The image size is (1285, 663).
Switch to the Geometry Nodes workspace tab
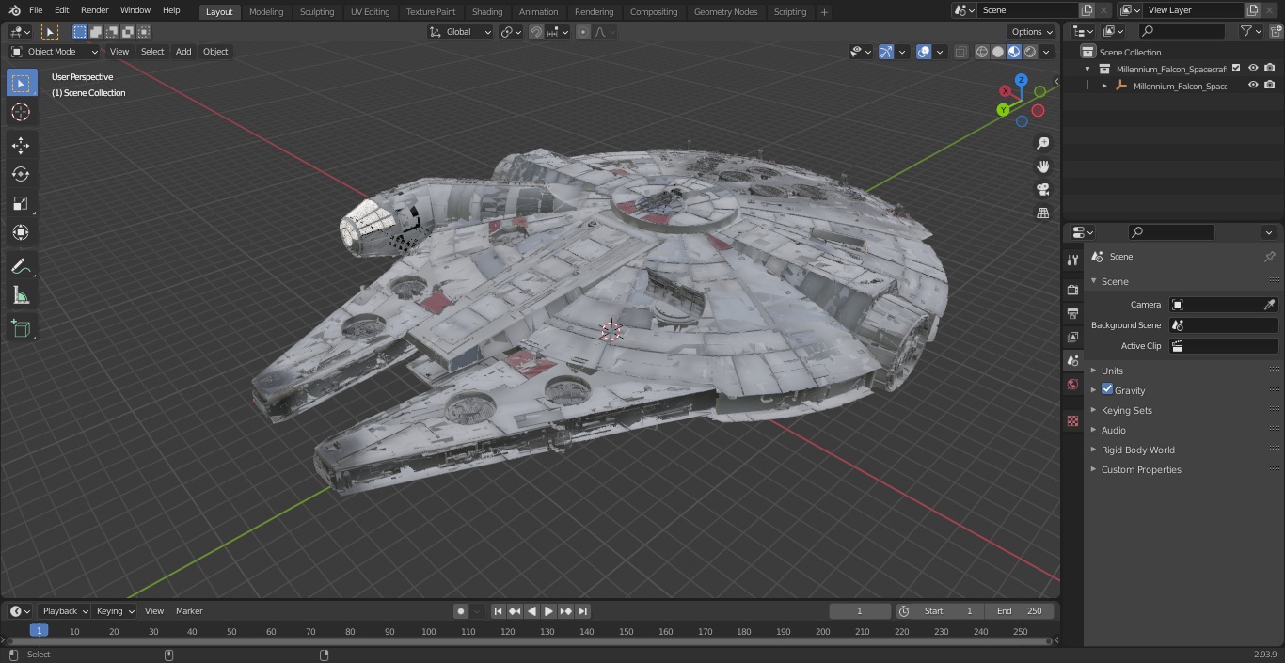tap(725, 12)
